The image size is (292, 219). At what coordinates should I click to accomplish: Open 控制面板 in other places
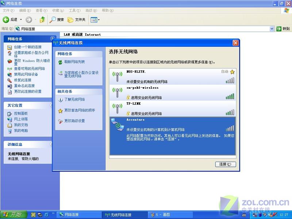[21, 113]
